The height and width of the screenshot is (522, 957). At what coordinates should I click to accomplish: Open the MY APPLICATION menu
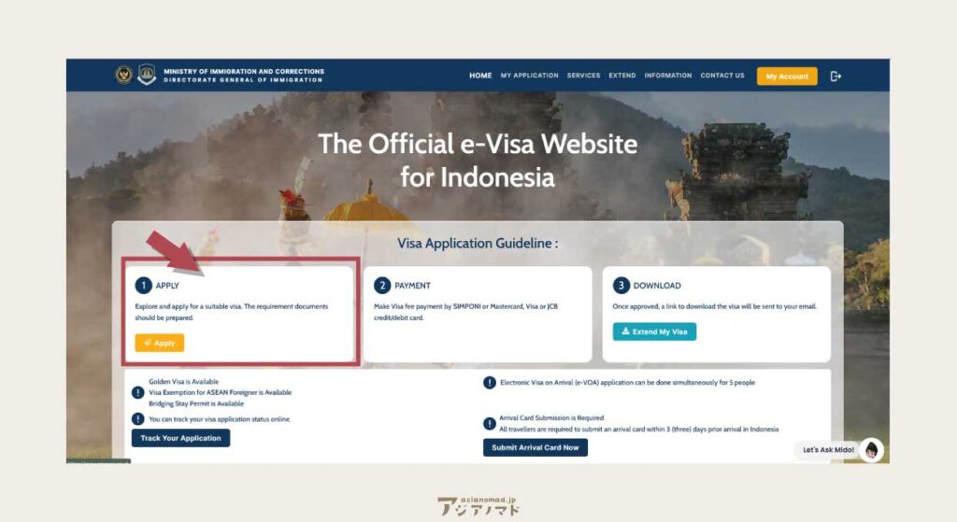529,76
